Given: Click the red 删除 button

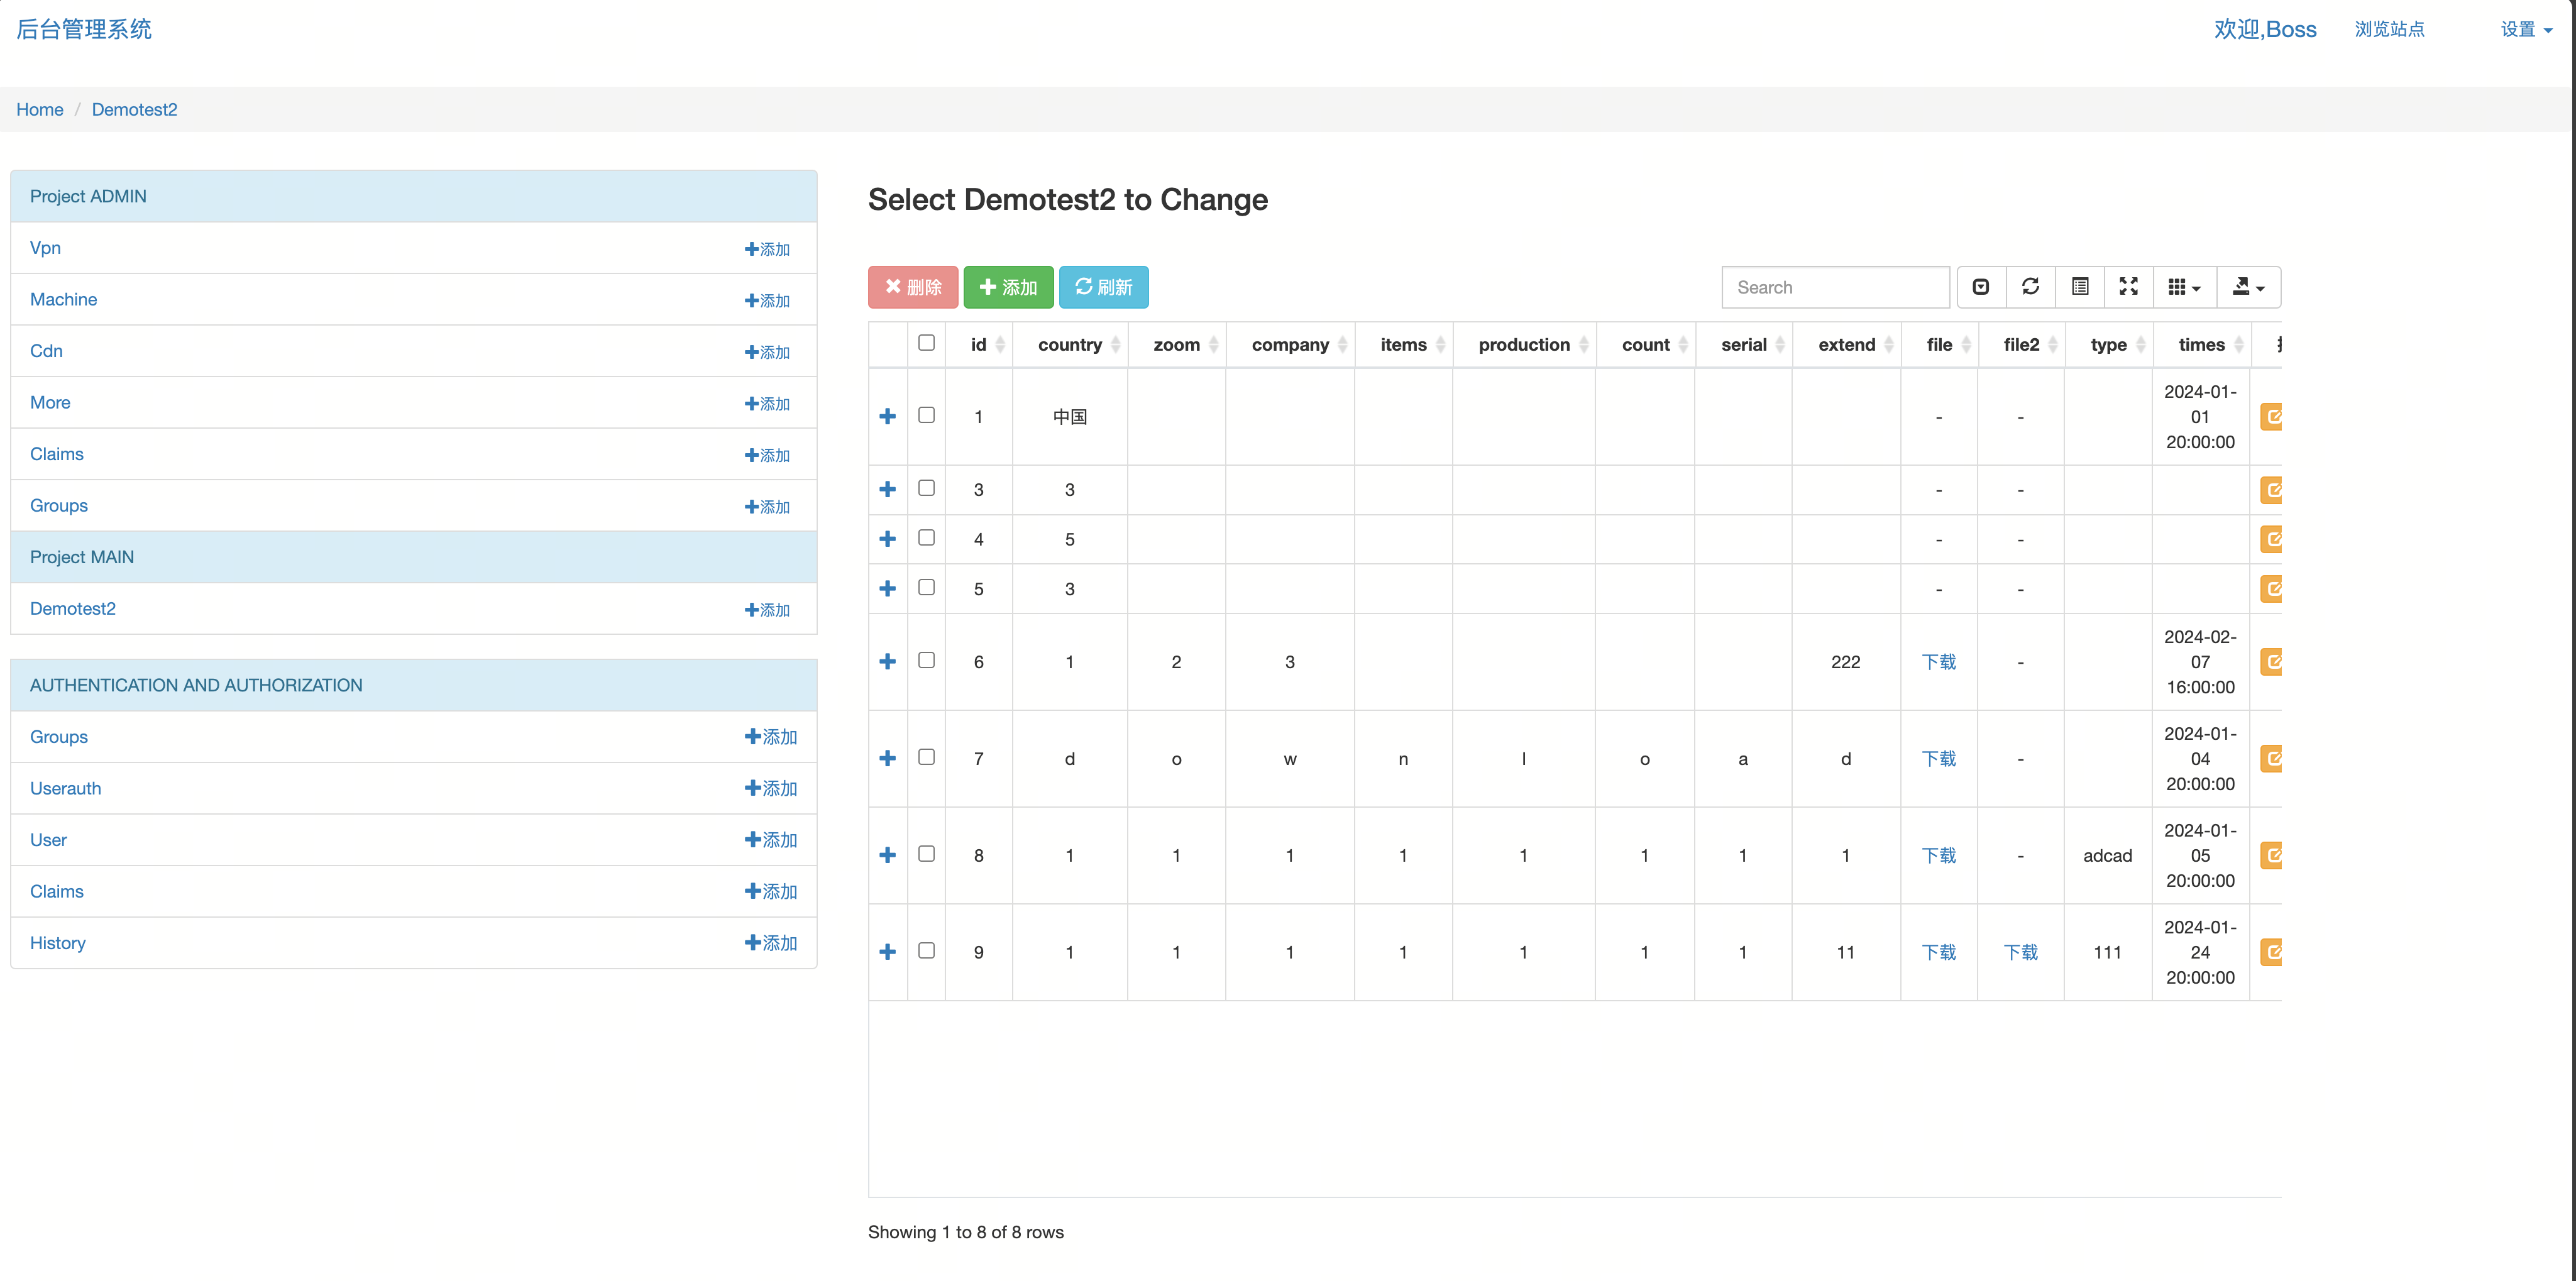Looking at the screenshot, I should click(913, 287).
